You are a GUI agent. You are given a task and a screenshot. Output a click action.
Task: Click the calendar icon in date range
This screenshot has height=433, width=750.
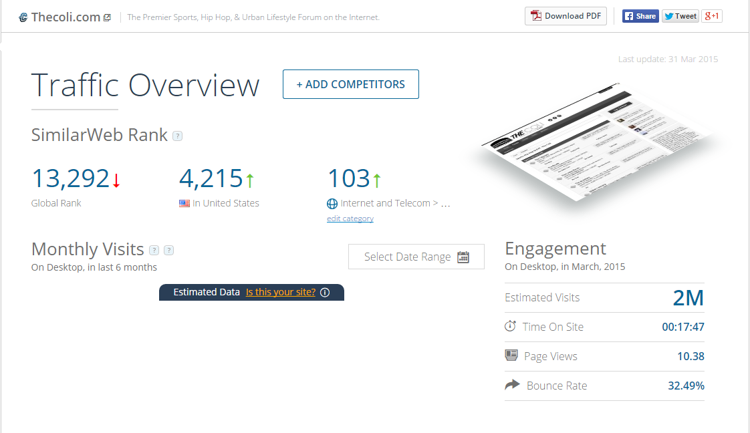click(463, 257)
